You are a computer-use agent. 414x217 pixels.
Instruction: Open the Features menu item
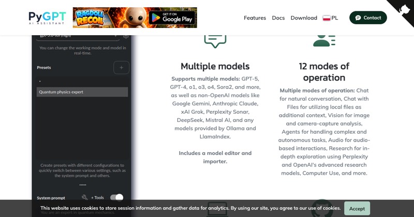(255, 18)
